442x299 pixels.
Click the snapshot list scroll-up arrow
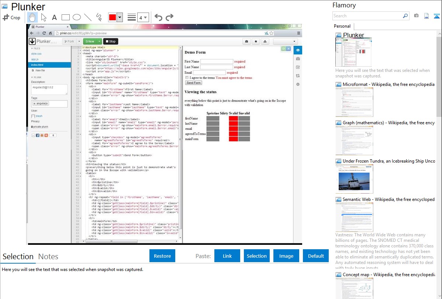439,34
